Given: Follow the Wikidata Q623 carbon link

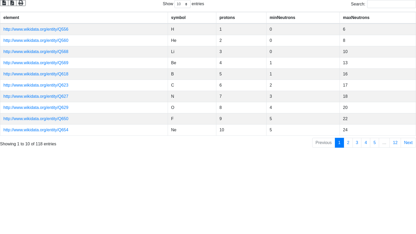Looking at the screenshot, I should coord(36,85).
